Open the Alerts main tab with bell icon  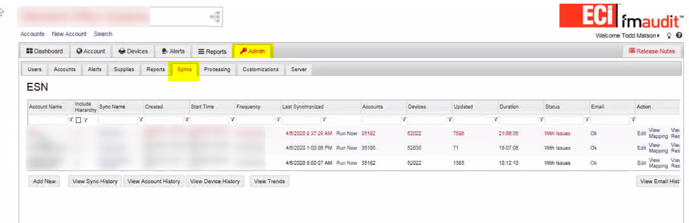tap(173, 51)
